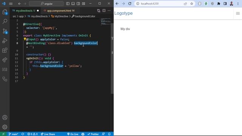Toggle the primary side bar layout icon

[68, 3]
